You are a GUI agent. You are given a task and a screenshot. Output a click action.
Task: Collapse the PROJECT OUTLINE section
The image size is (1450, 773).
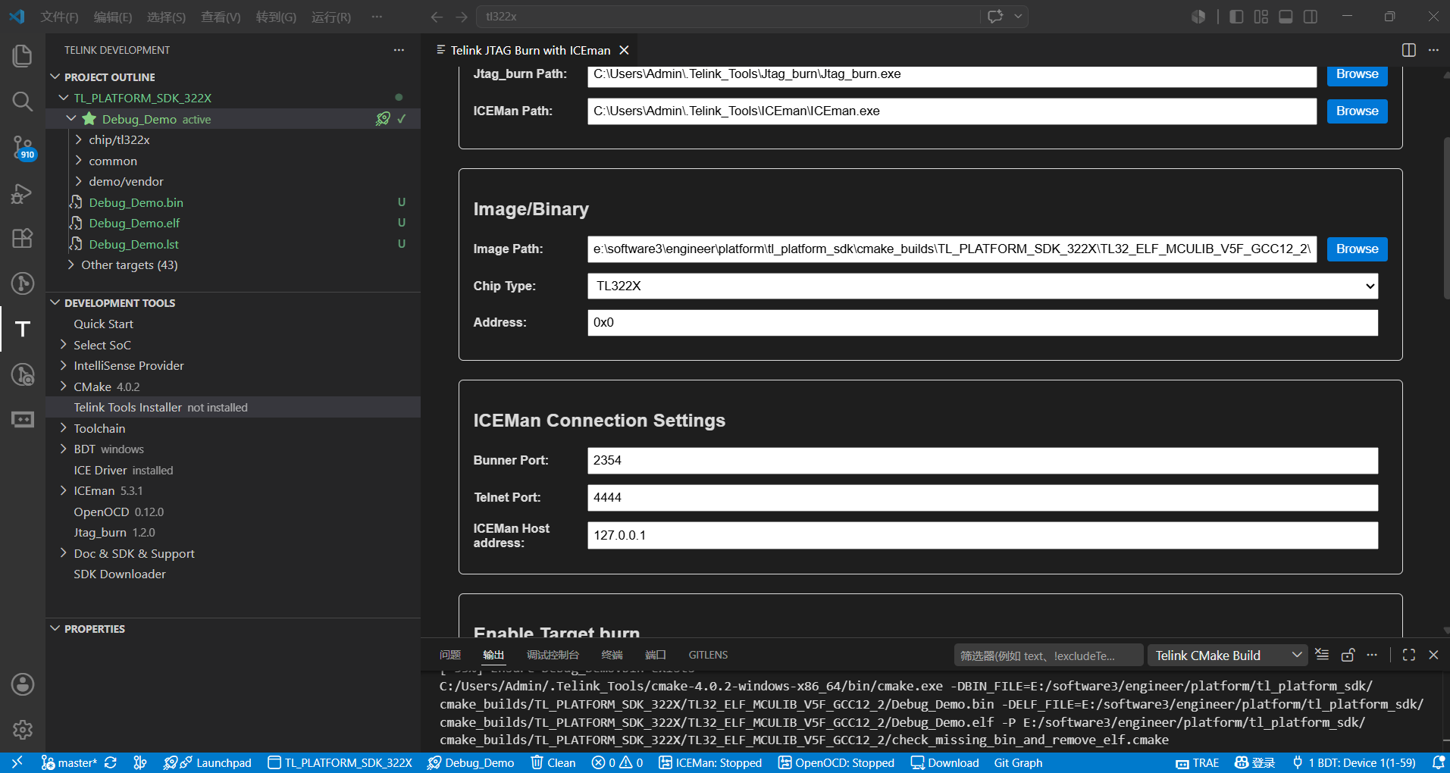[x=55, y=77]
